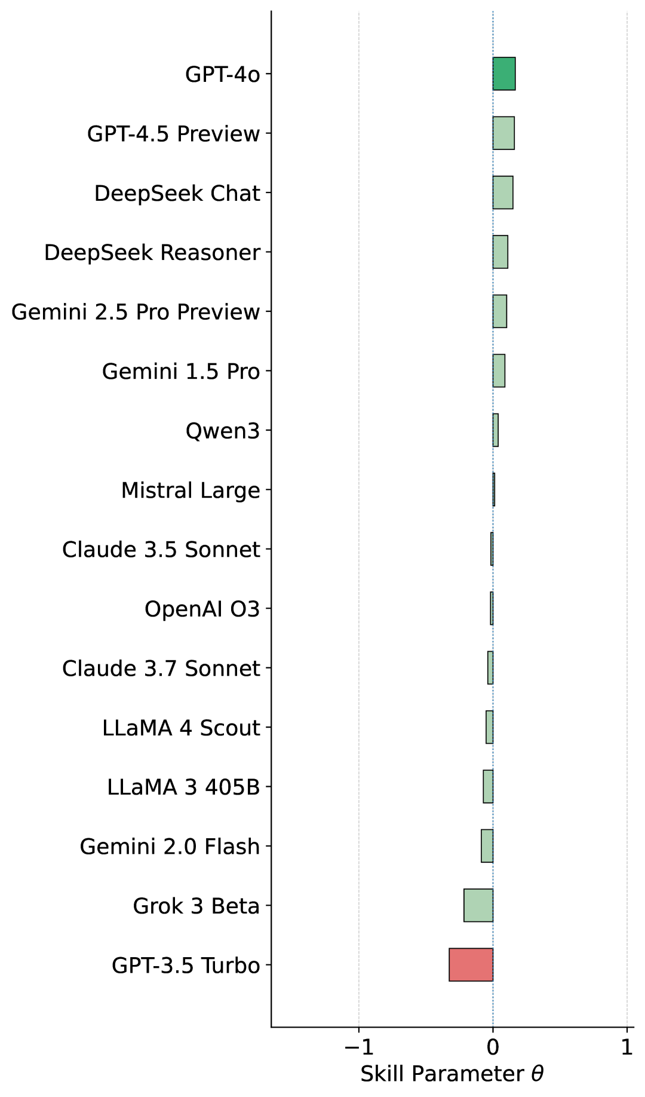645x1097 pixels.
Task: Click the LLaMA 4 Scout label
Action: click(181, 728)
